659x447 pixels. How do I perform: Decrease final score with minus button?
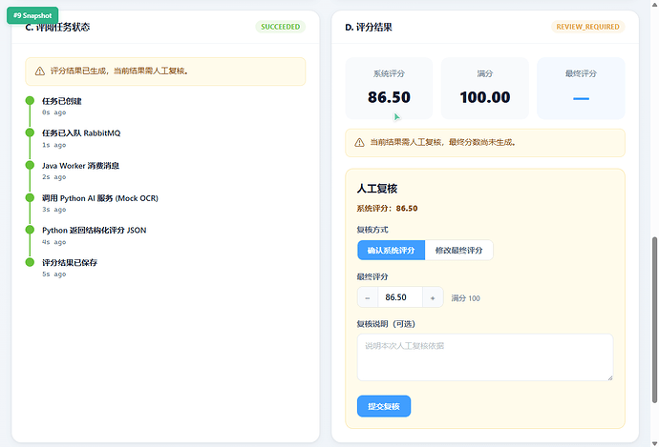368,297
